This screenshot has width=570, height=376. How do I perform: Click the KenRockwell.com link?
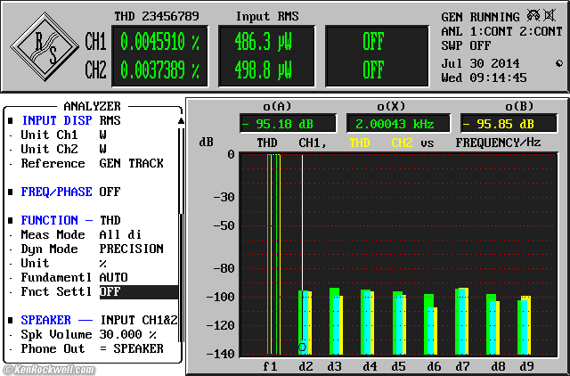(48, 370)
